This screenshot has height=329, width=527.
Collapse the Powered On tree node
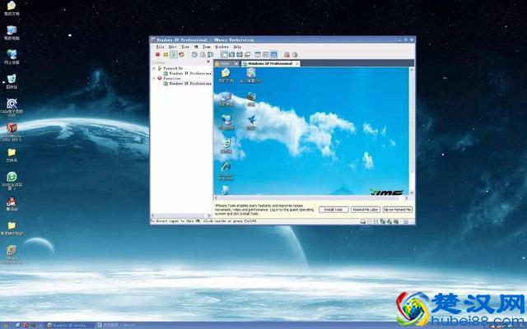pos(154,68)
